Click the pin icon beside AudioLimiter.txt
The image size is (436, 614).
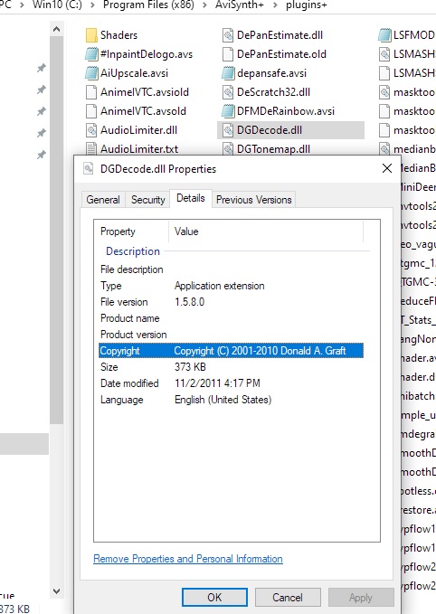coord(41,155)
